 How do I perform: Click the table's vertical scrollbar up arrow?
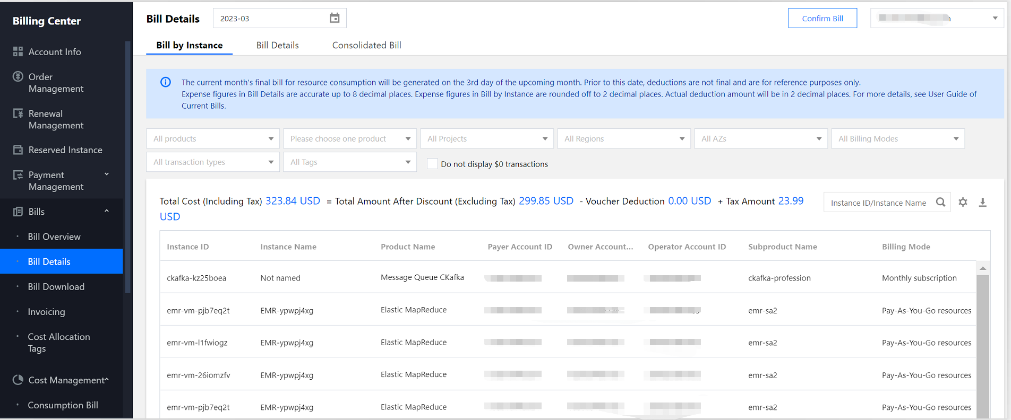(x=983, y=268)
